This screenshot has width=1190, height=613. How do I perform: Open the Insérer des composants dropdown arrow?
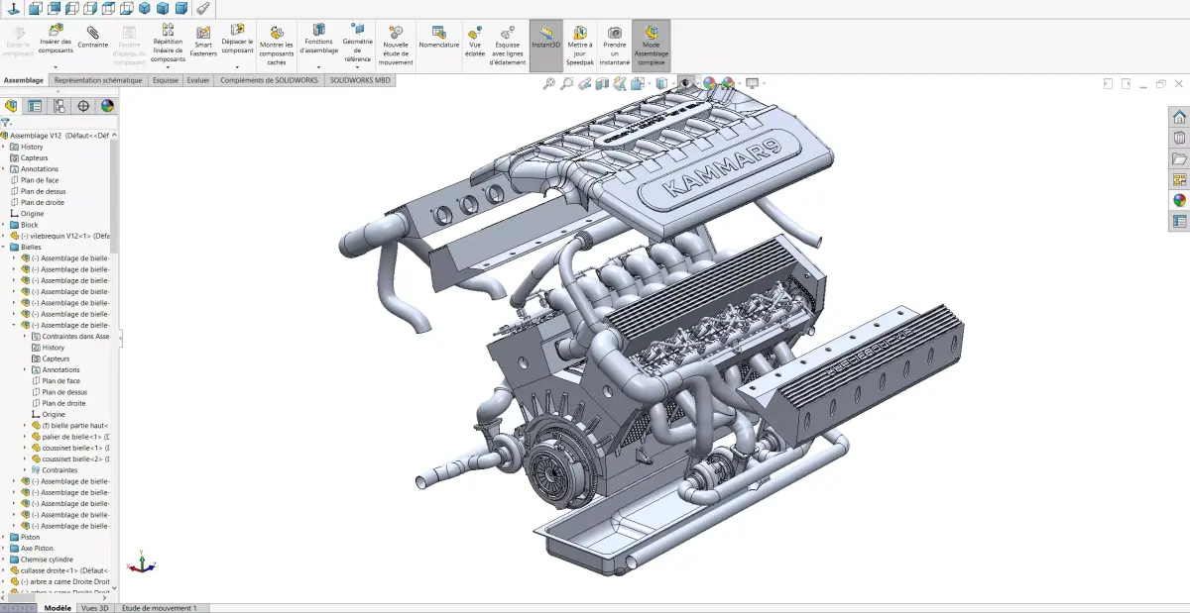pos(56,67)
